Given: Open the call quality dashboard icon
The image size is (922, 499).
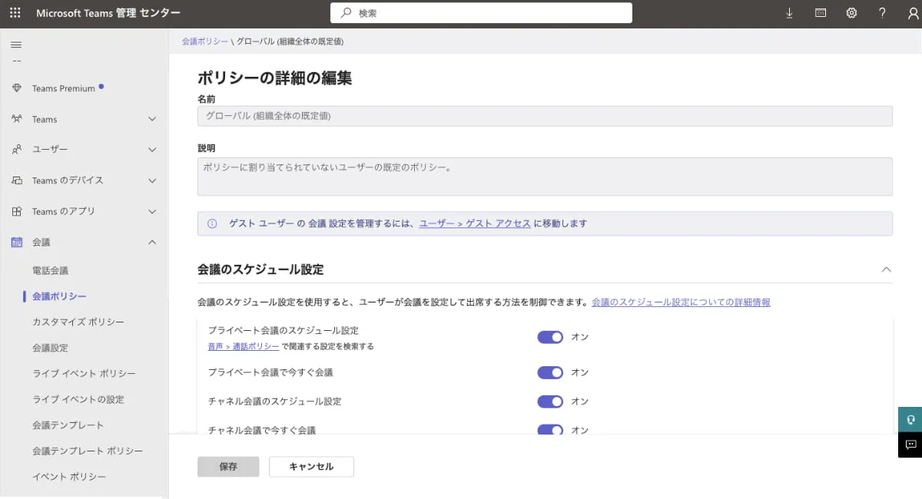Looking at the screenshot, I should tap(820, 12).
